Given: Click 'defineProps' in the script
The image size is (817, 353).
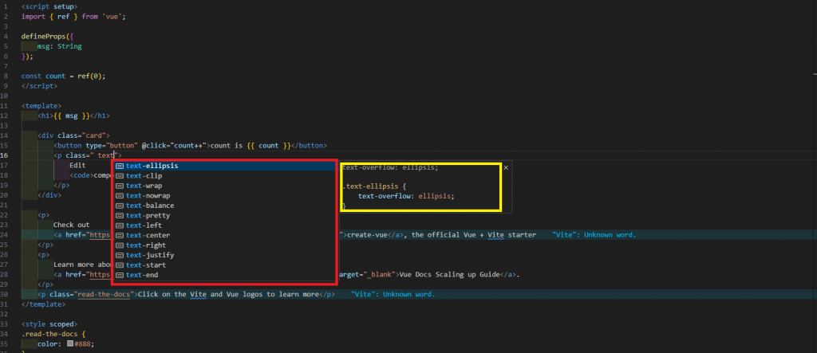Looking at the screenshot, I should [43, 37].
